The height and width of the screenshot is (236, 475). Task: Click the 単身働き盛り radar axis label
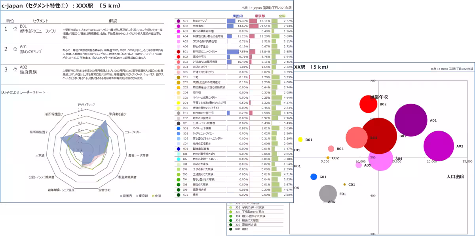[x=117, y=114]
